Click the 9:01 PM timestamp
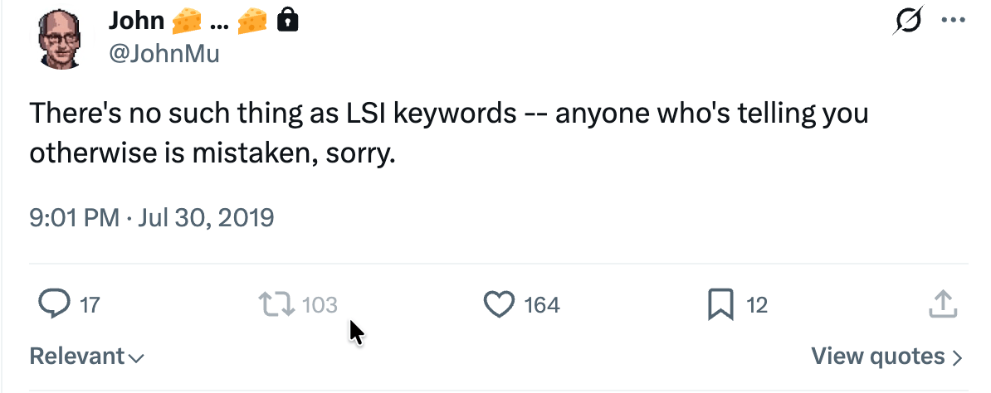Image resolution: width=991 pixels, height=393 pixels. [74, 218]
